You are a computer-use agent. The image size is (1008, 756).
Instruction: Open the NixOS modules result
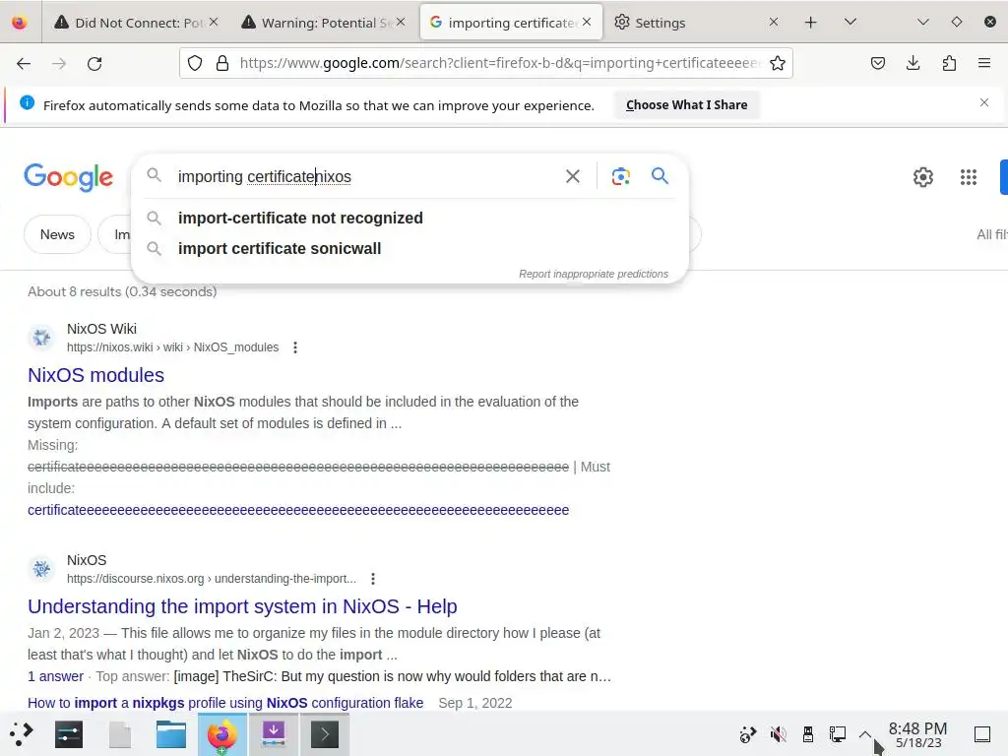click(95, 375)
